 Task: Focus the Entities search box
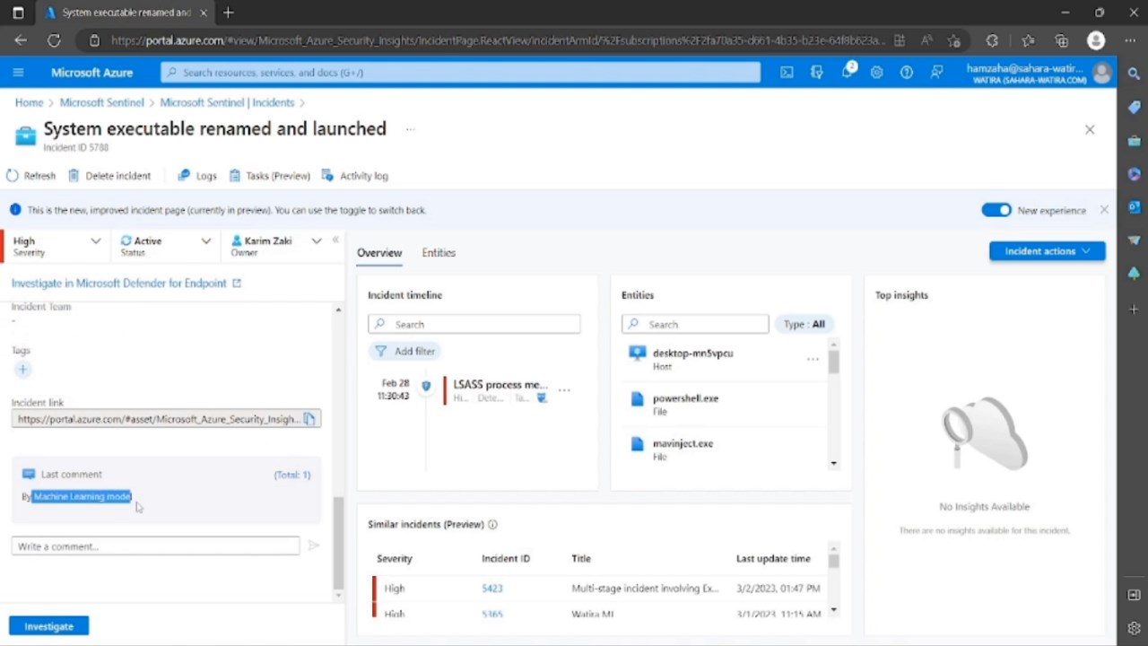[x=695, y=324]
